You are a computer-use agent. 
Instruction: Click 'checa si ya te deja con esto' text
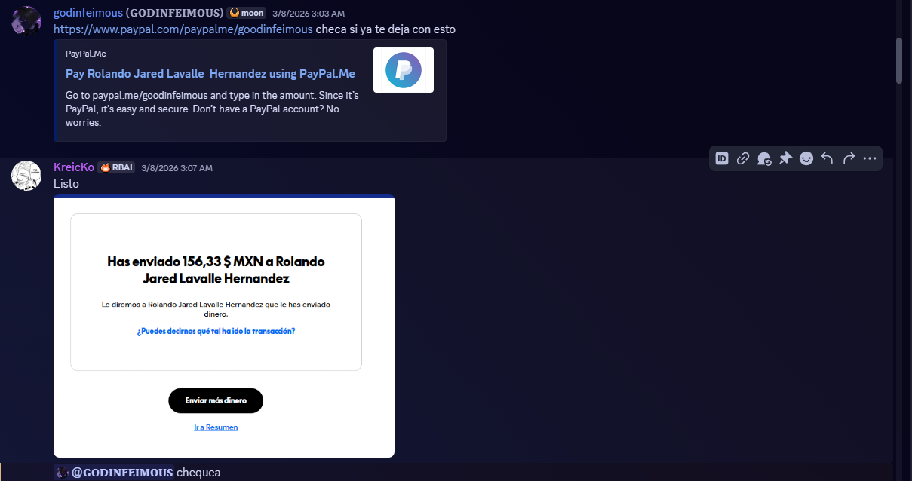point(385,29)
